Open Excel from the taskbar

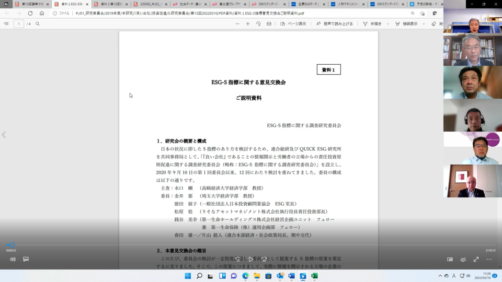[x=314, y=276]
